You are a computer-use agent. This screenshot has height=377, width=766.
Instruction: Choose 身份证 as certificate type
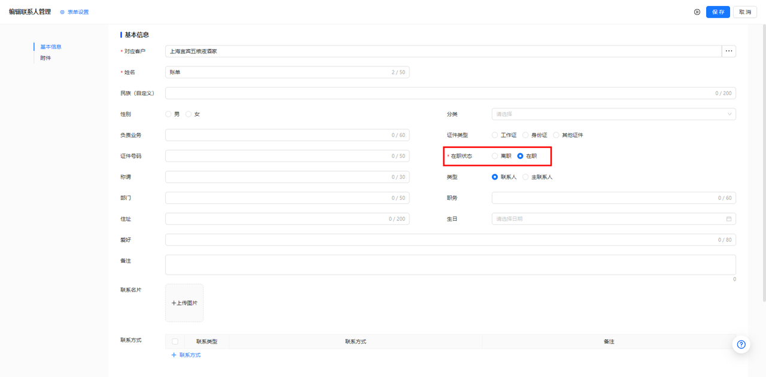(525, 135)
